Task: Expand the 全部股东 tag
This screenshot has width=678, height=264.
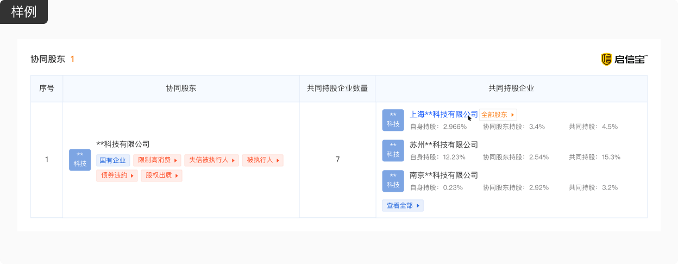Action: point(498,115)
